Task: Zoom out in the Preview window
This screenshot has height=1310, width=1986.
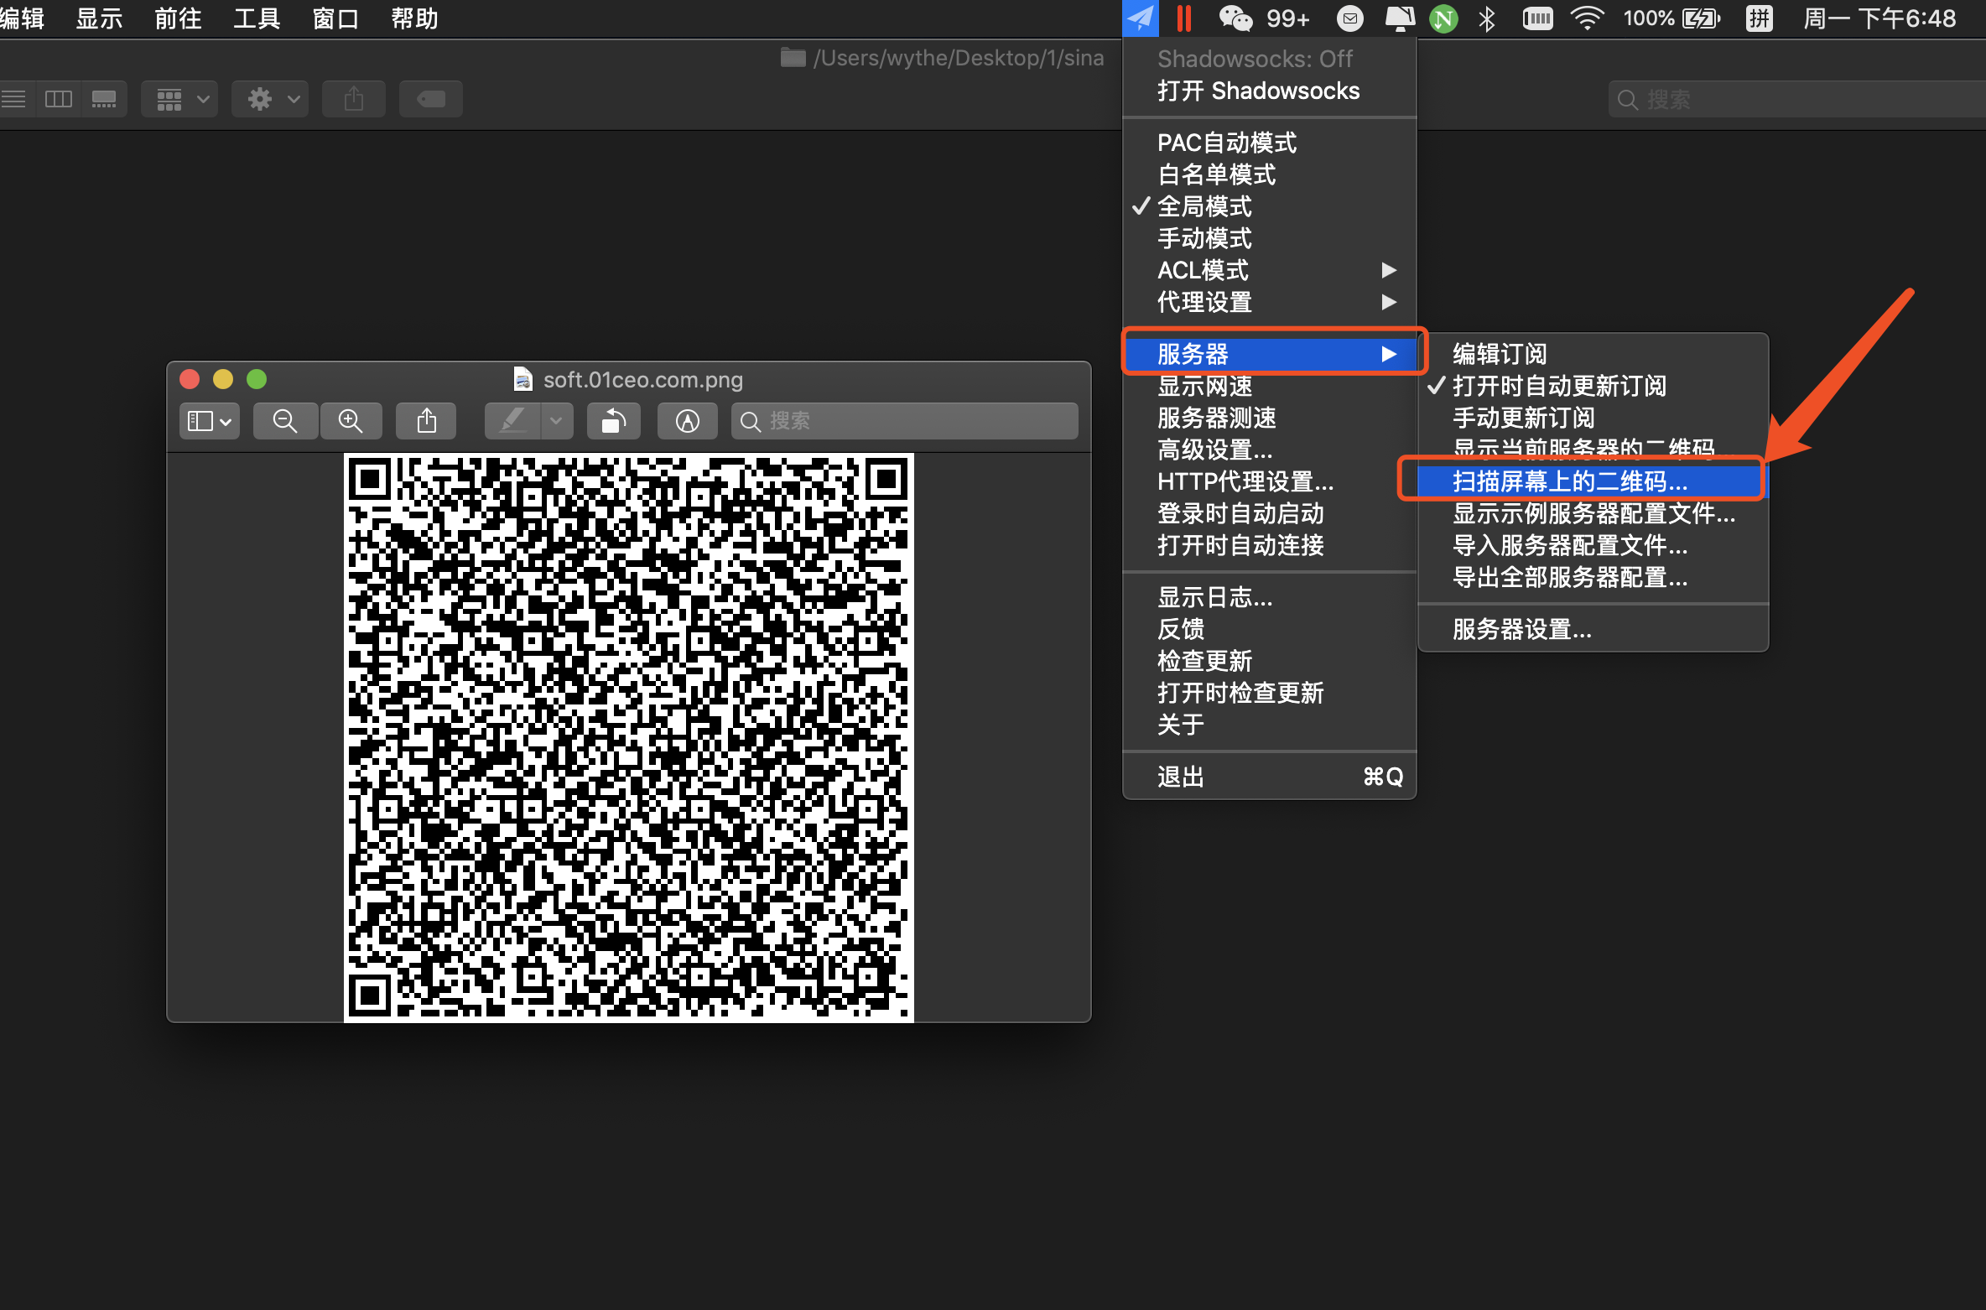Action: point(285,421)
